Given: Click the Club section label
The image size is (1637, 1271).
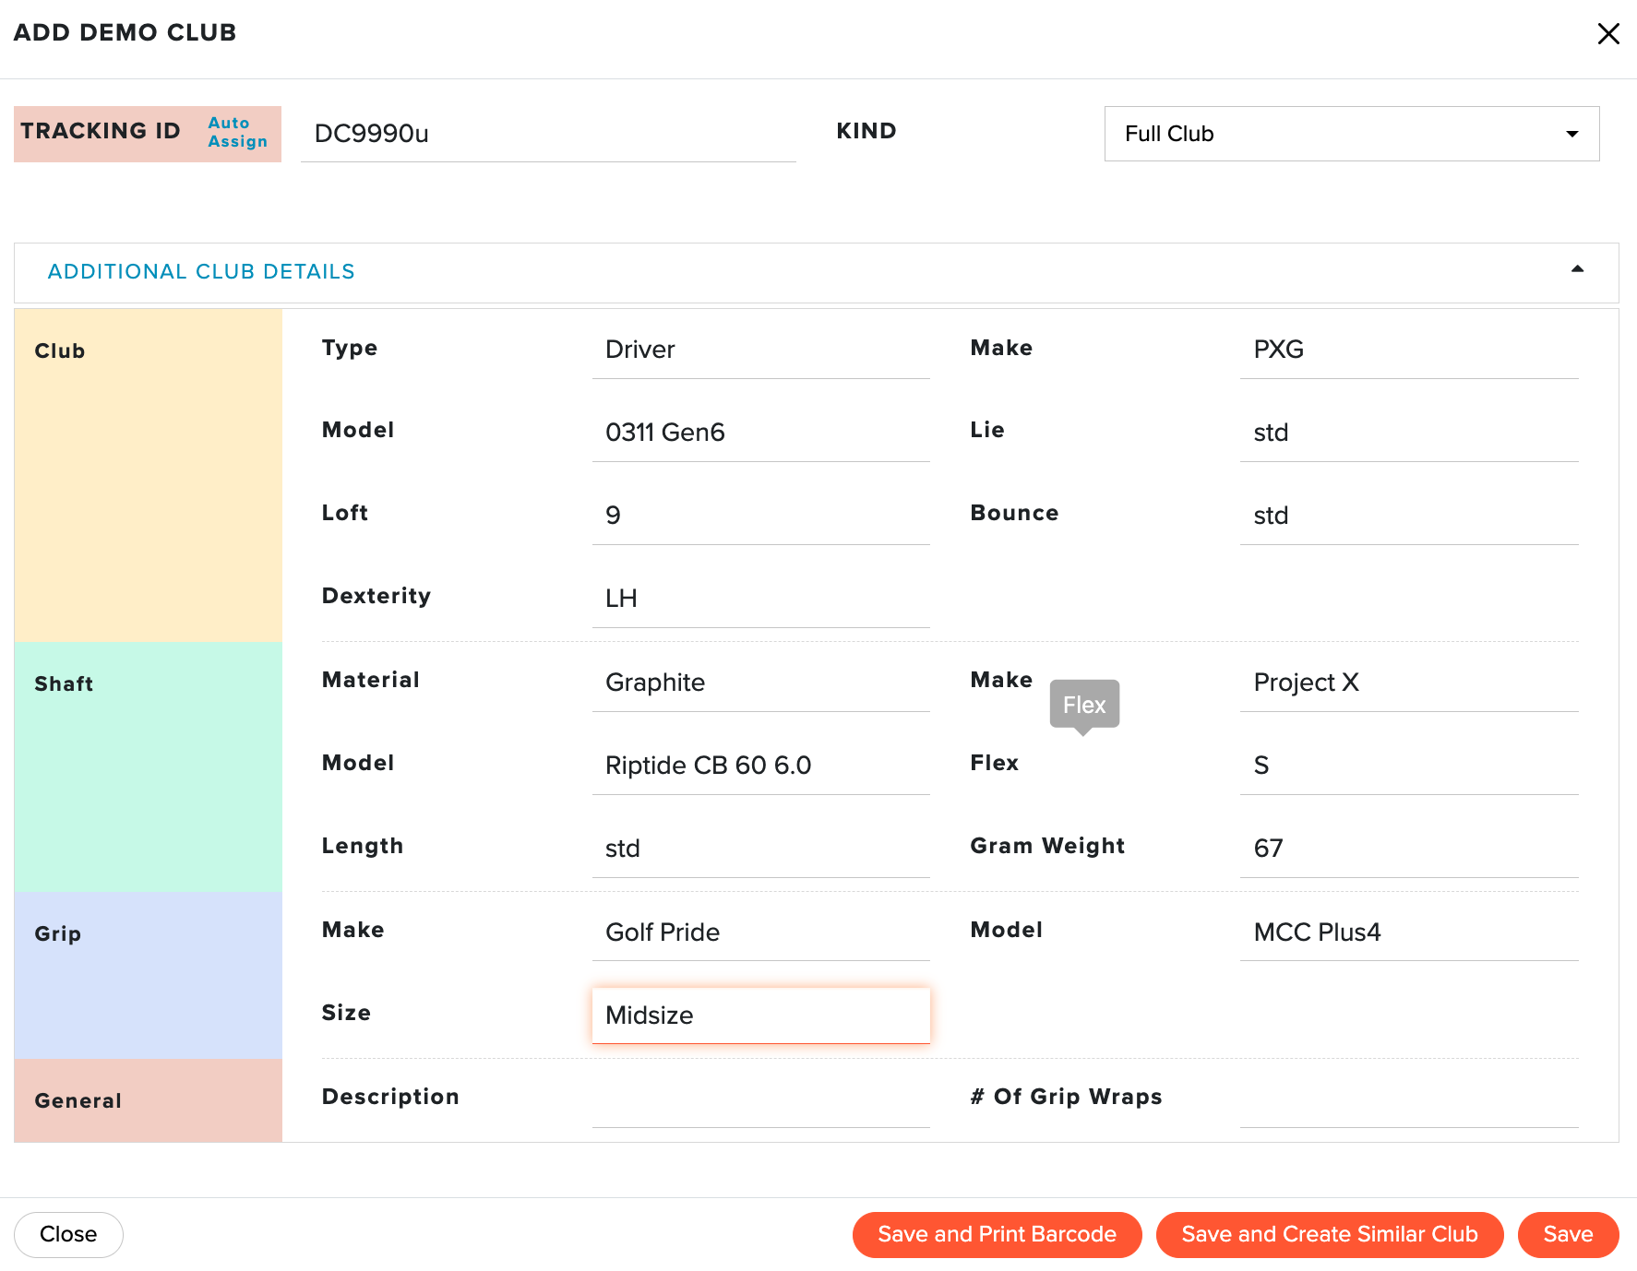Looking at the screenshot, I should point(60,351).
